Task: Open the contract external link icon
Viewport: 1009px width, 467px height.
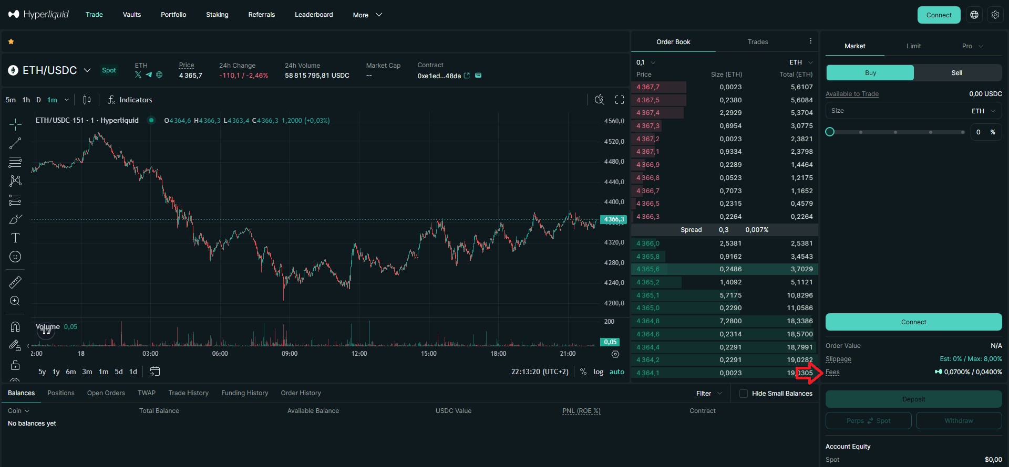Action: click(467, 76)
